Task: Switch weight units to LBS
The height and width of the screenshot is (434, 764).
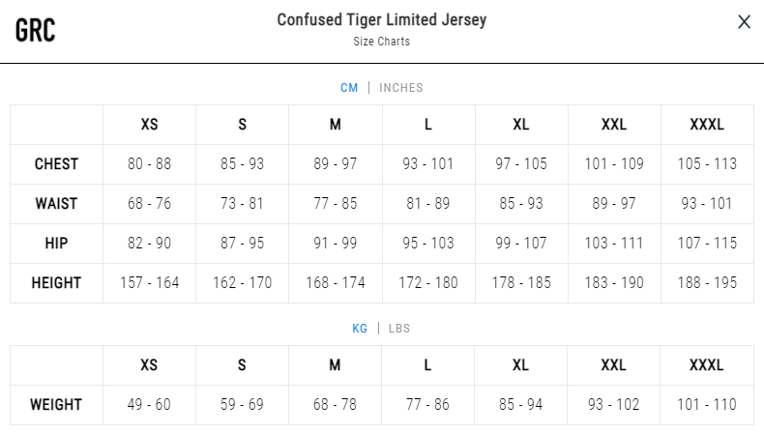Action: coord(399,329)
